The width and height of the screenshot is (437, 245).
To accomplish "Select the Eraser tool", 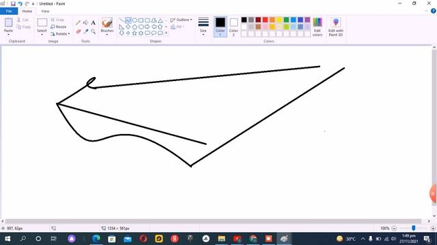I will coord(78,31).
